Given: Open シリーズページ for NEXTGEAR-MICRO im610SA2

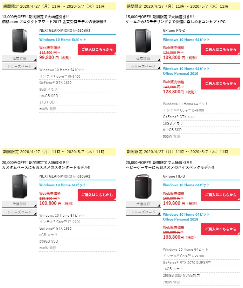Looking at the screenshot, I should [20, 212].
